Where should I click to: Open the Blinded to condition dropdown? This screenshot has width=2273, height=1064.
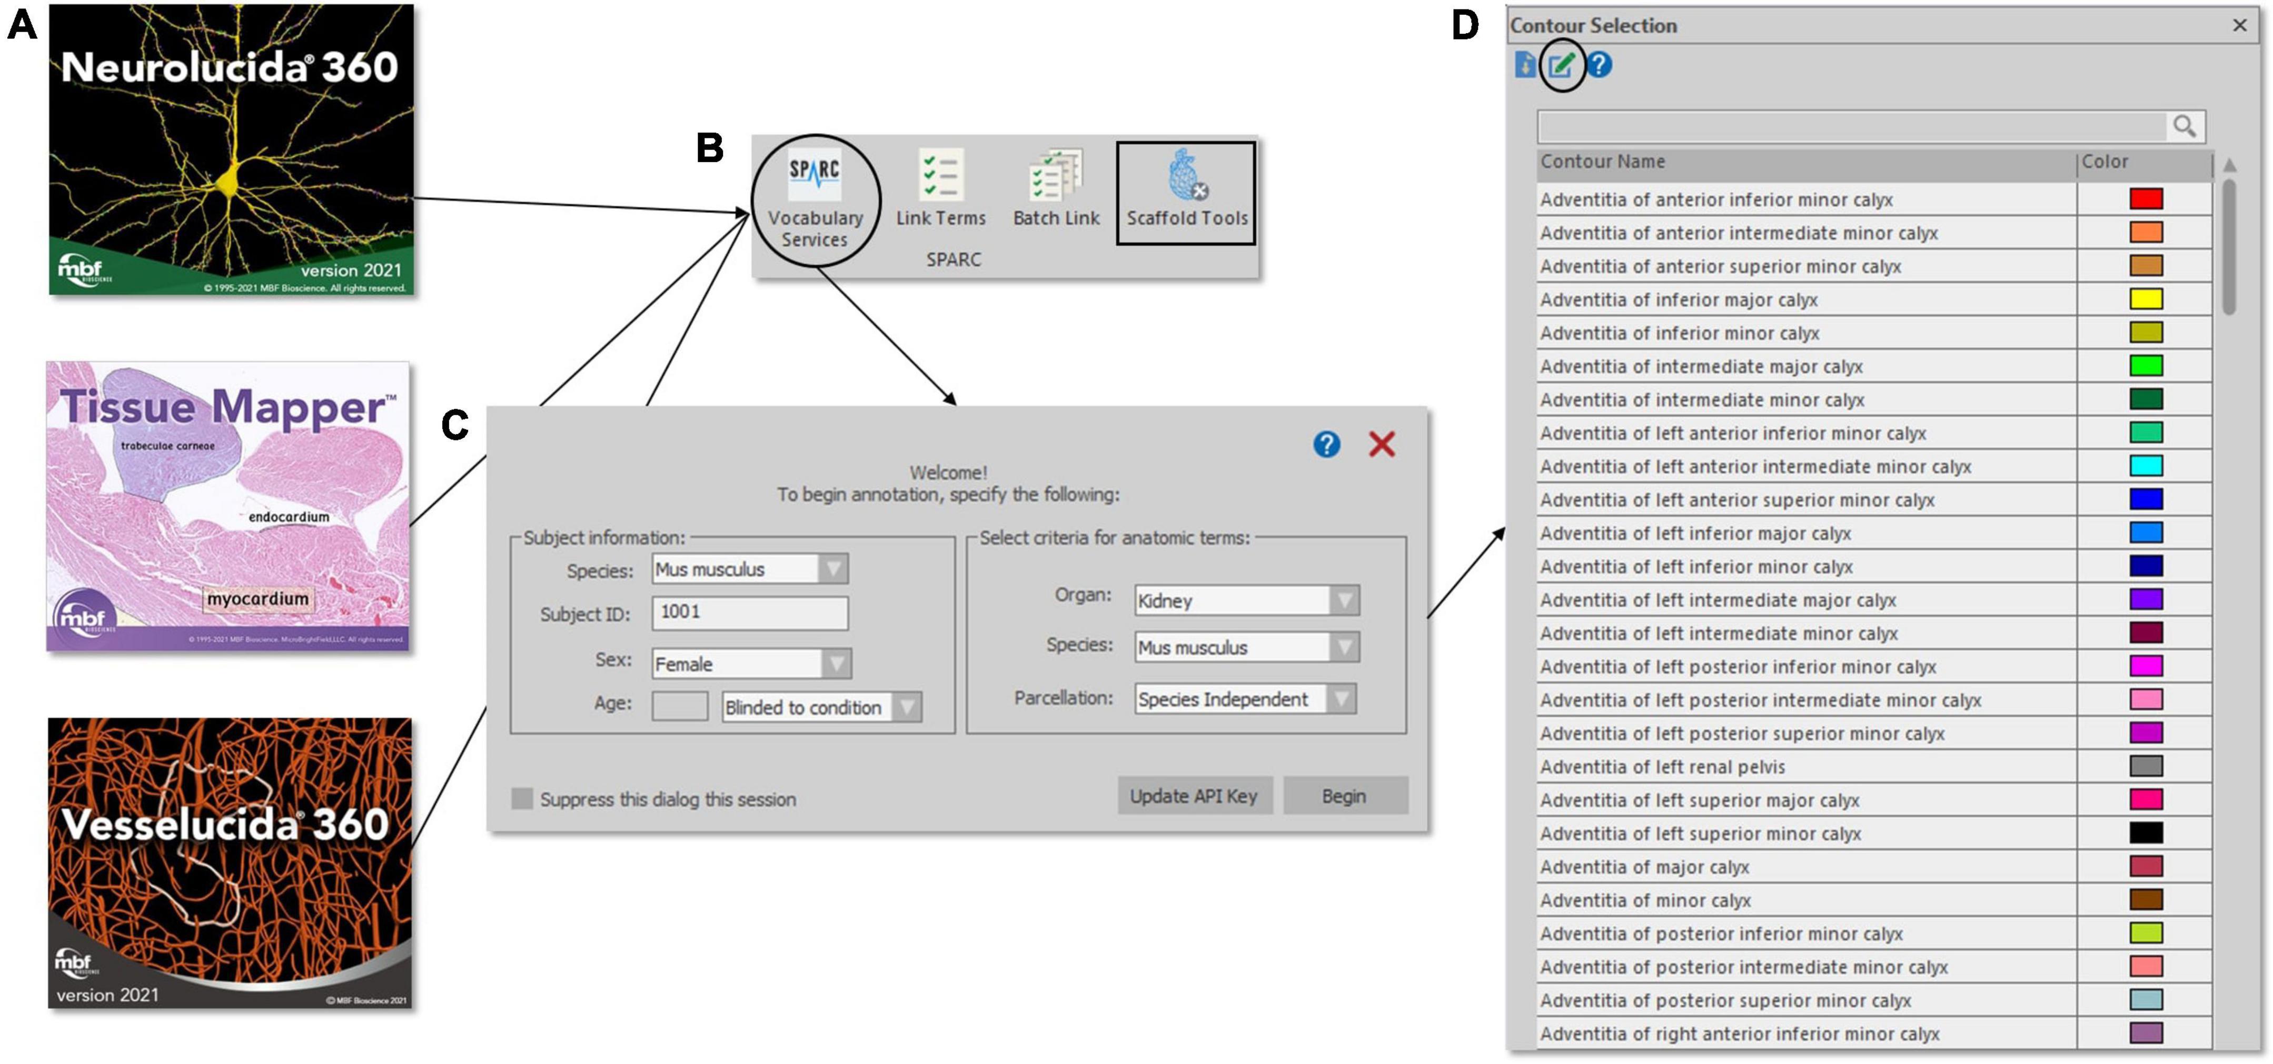(906, 707)
